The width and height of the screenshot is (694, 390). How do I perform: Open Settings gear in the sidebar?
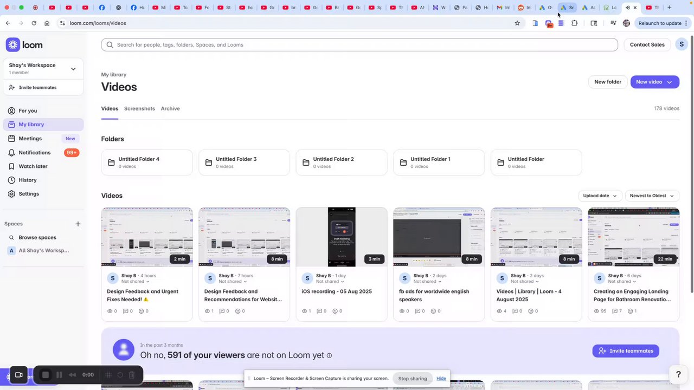[11, 194]
